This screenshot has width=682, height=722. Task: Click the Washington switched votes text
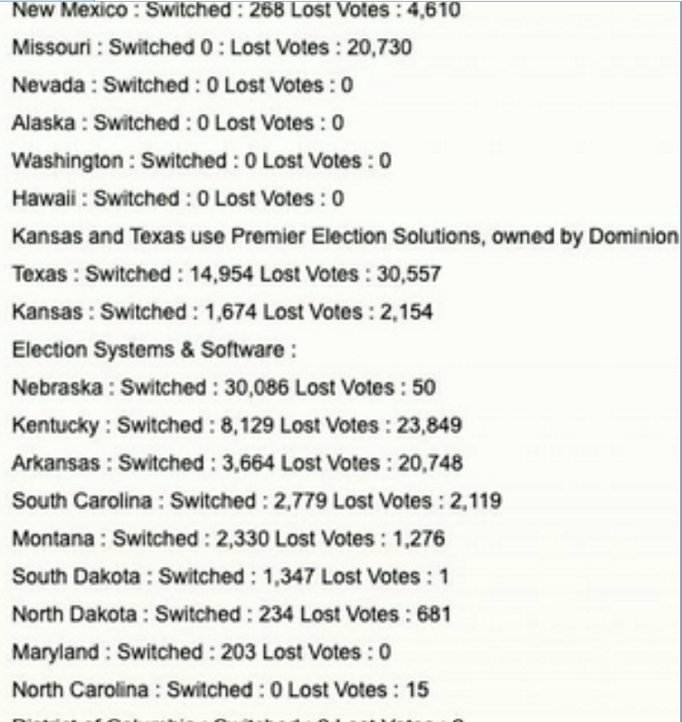[x=202, y=161]
